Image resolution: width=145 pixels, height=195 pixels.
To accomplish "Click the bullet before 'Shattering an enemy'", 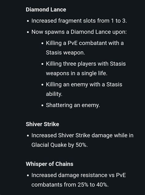I will [43, 105].
